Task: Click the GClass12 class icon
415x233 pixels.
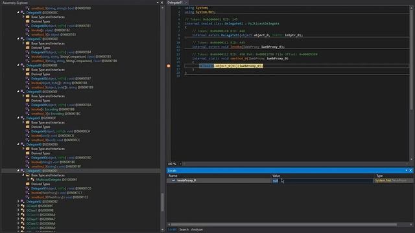Action: pyautogui.click(x=23, y=223)
